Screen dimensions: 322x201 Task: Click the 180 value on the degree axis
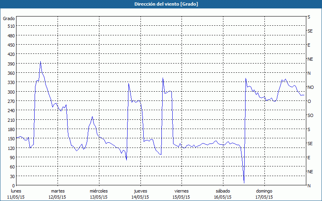[x=11, y=129]
